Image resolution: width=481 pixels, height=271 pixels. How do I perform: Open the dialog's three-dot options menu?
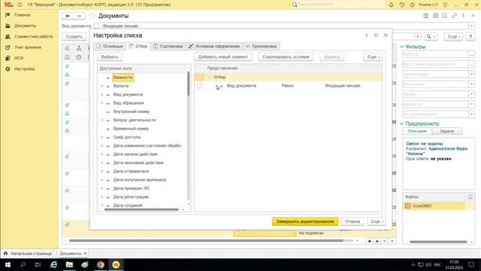(367, 35)
